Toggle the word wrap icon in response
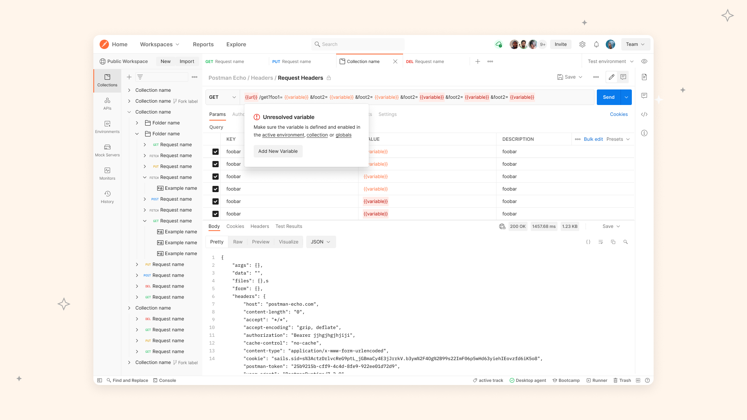Viewport: 747px width, 420px height. click(601, 242)
